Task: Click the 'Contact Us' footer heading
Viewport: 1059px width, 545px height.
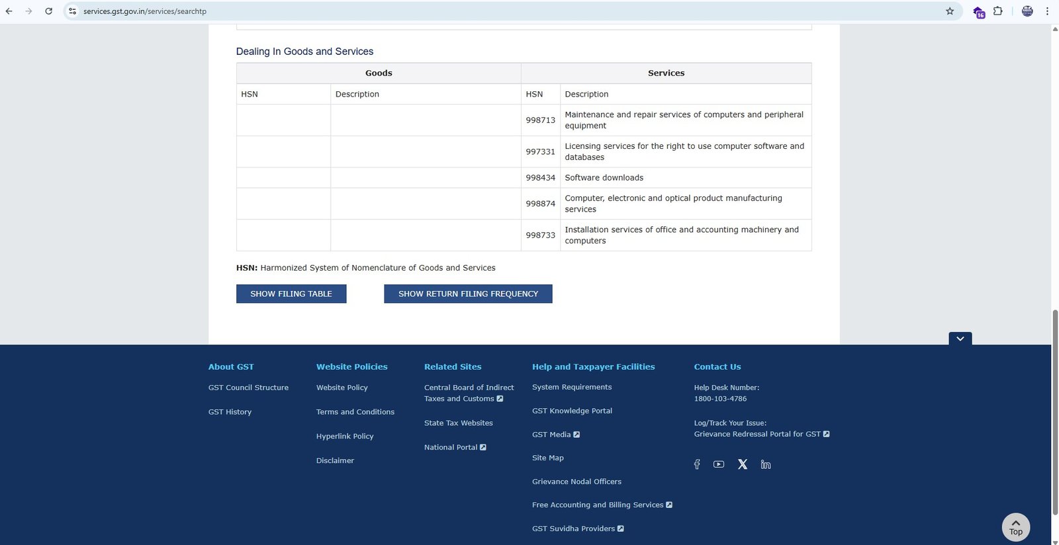Action: tap(717, 367)
